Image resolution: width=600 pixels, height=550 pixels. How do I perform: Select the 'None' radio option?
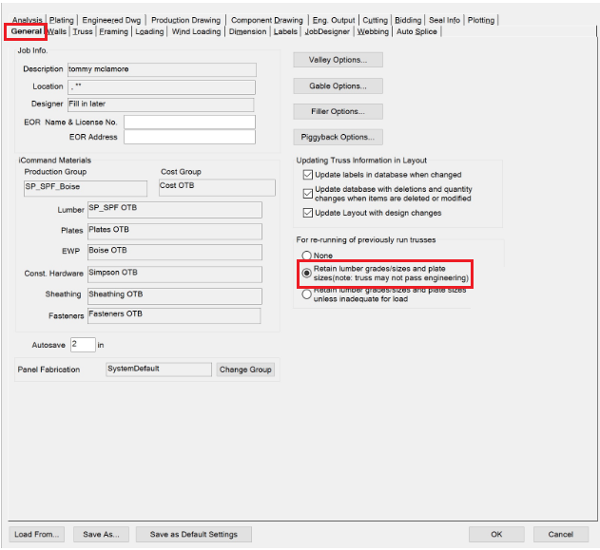click(306, 256)
